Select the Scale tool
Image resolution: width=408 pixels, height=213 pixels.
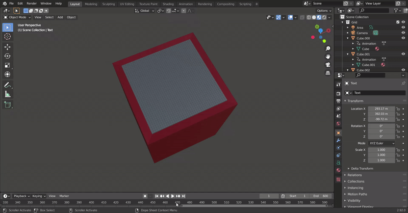click(7, 65)
